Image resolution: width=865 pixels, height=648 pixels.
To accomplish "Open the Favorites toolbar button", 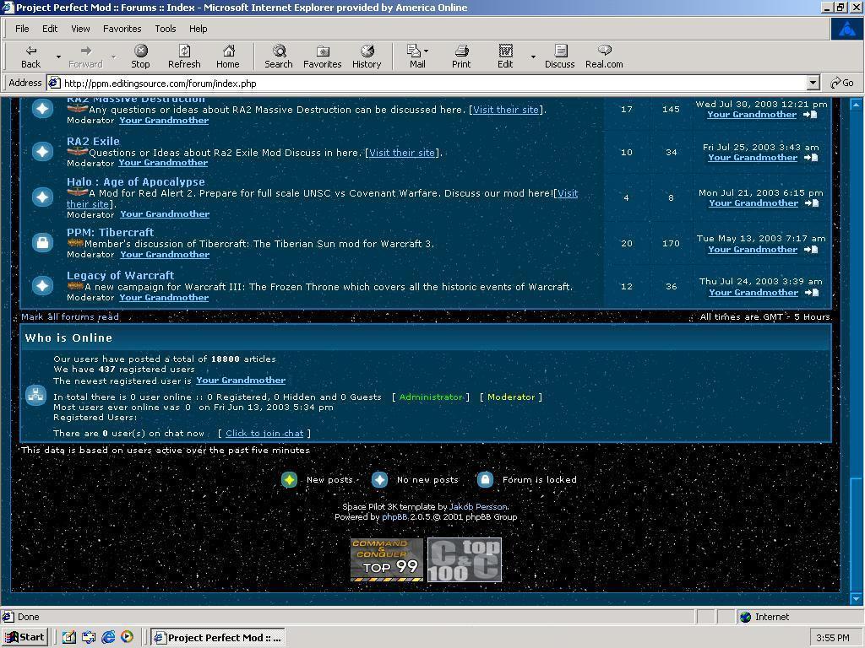I will point(322,57).
